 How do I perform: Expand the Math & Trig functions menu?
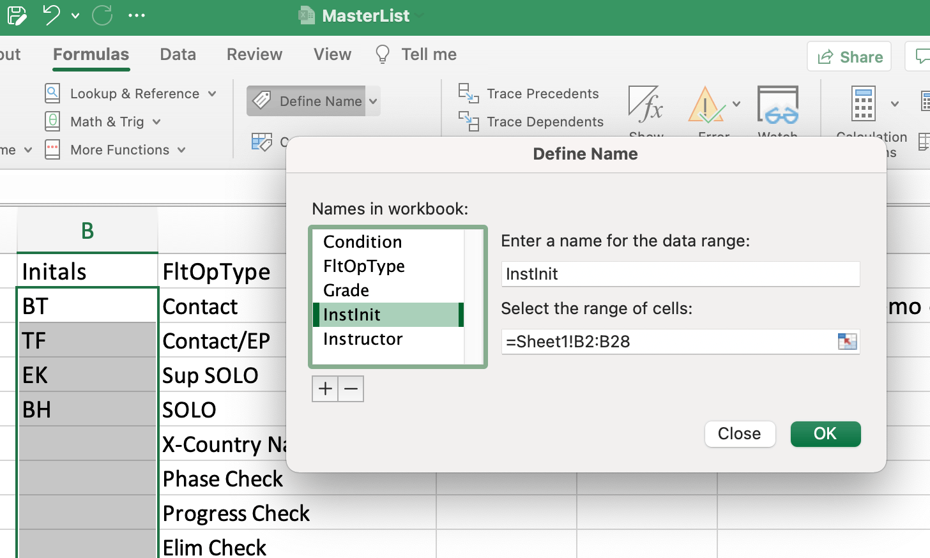[106, 122]
